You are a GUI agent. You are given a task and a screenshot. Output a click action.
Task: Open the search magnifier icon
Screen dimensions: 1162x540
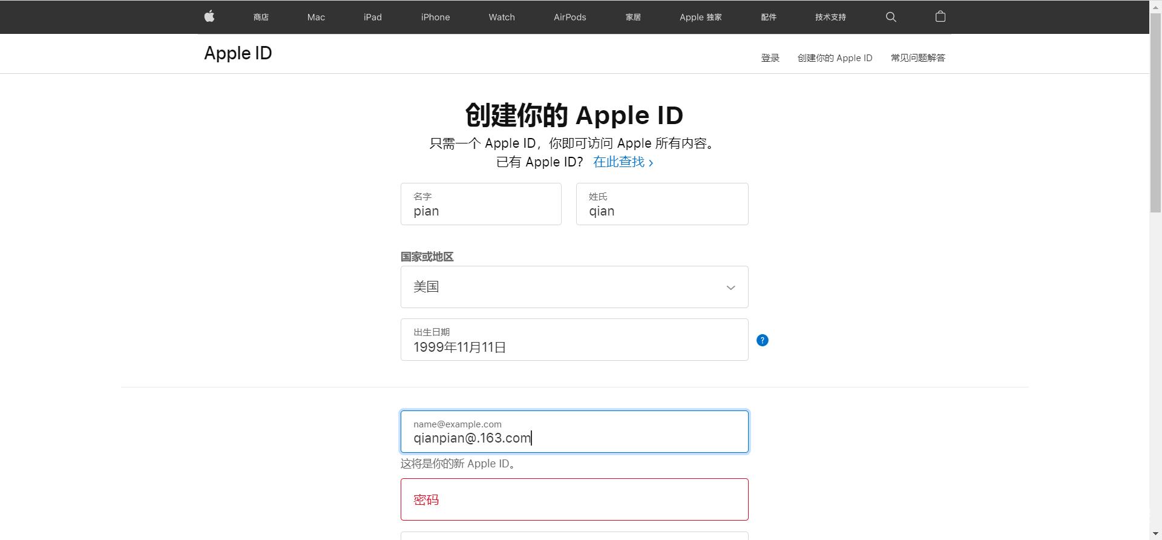point(891,17)
